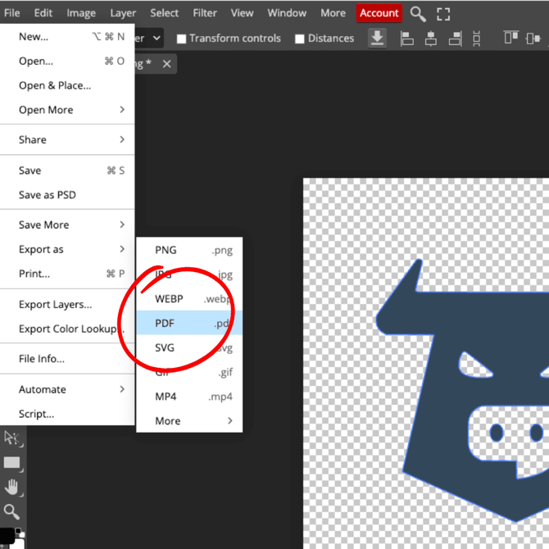Expand the Open More submenu
Image resolution: width=549 pixels, height=549 pixels.
click(70, 110)
